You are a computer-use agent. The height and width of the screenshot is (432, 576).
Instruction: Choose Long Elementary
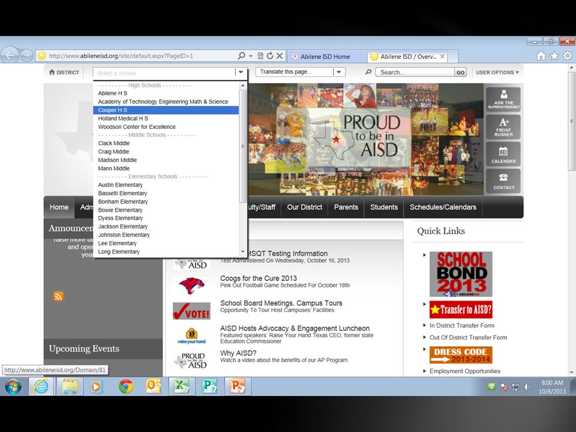tap(119, 251)
